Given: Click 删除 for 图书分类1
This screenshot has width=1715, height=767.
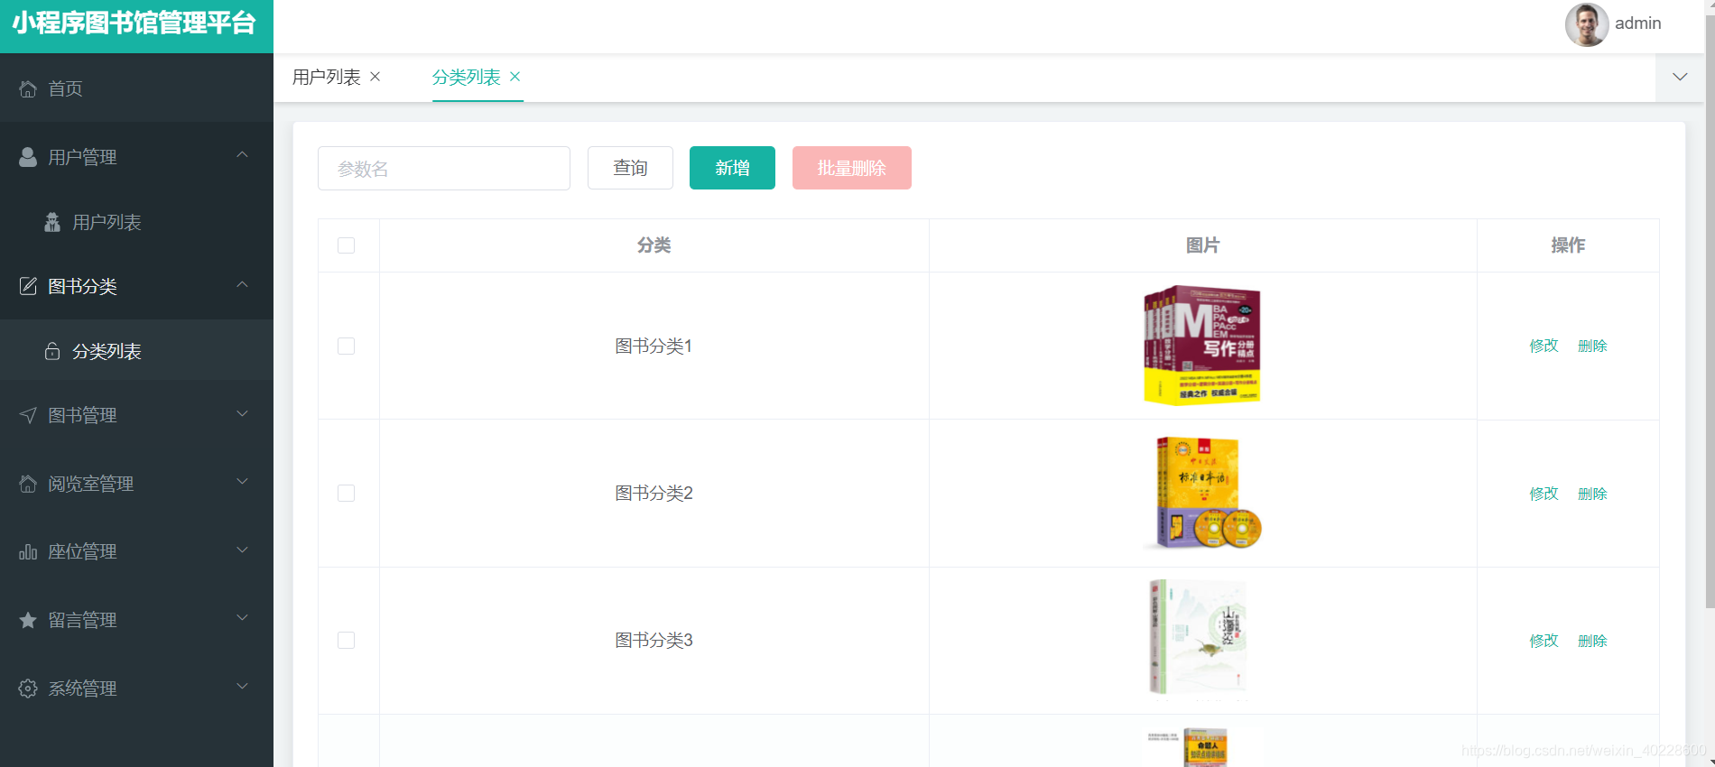Looking at the screenshot, I should pyautogui.click(x=1592, y=346).
